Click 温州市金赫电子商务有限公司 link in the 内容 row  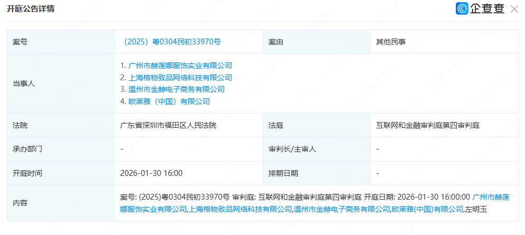342,209
